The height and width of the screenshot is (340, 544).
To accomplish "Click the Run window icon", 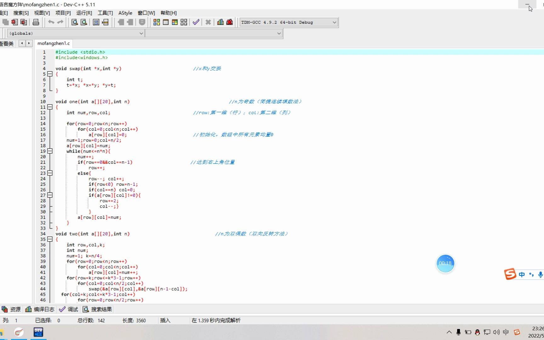I will [166, 22].
